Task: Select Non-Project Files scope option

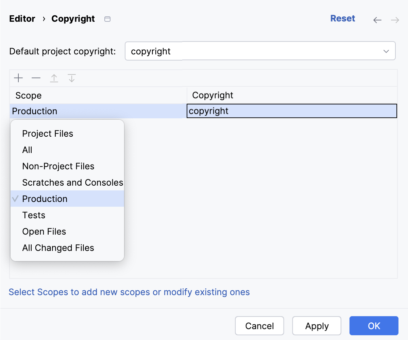Action: [58, 166]
